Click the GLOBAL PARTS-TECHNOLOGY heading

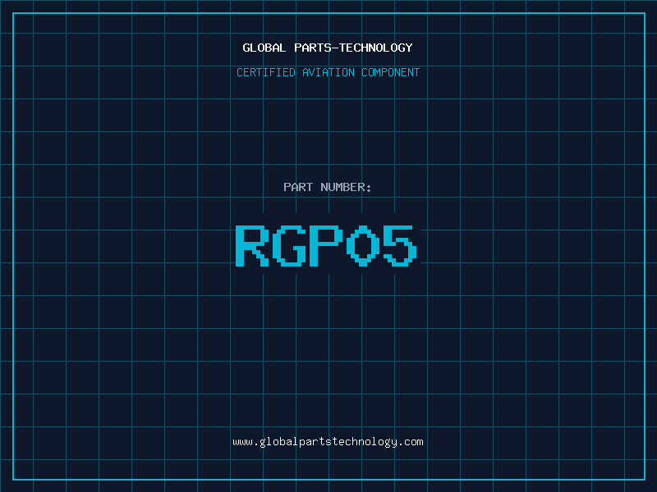click(x=328, y=48)
